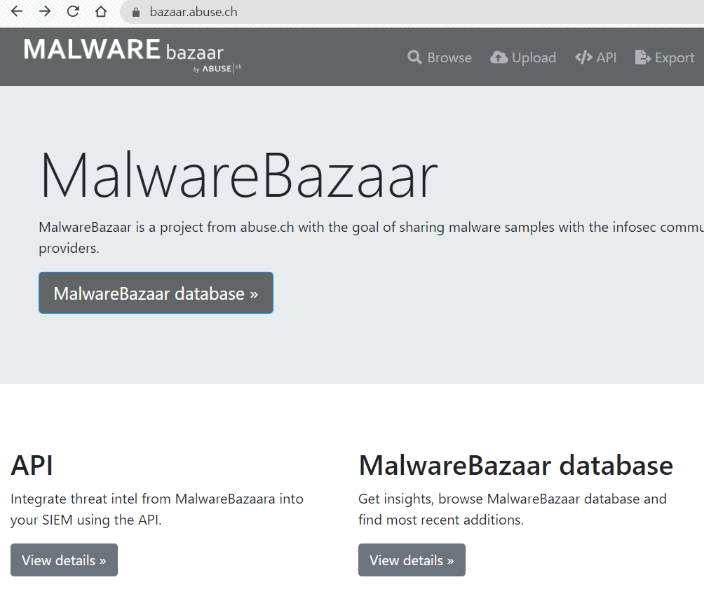Click the MalwareBazaar database section heading
Viewport: 704px width, 589px height.
516,465
